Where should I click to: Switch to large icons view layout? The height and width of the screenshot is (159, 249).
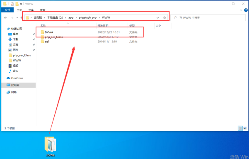(245, 128)
